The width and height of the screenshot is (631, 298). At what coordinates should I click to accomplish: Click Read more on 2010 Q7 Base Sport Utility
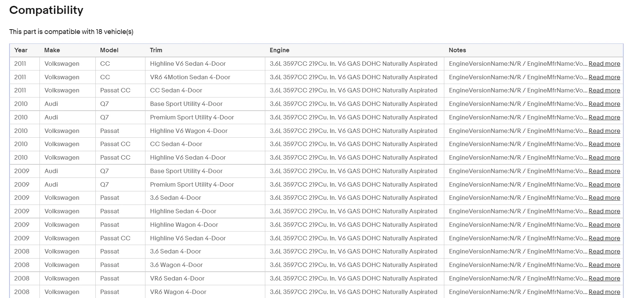pyautogui.click(x=604, y=104)
